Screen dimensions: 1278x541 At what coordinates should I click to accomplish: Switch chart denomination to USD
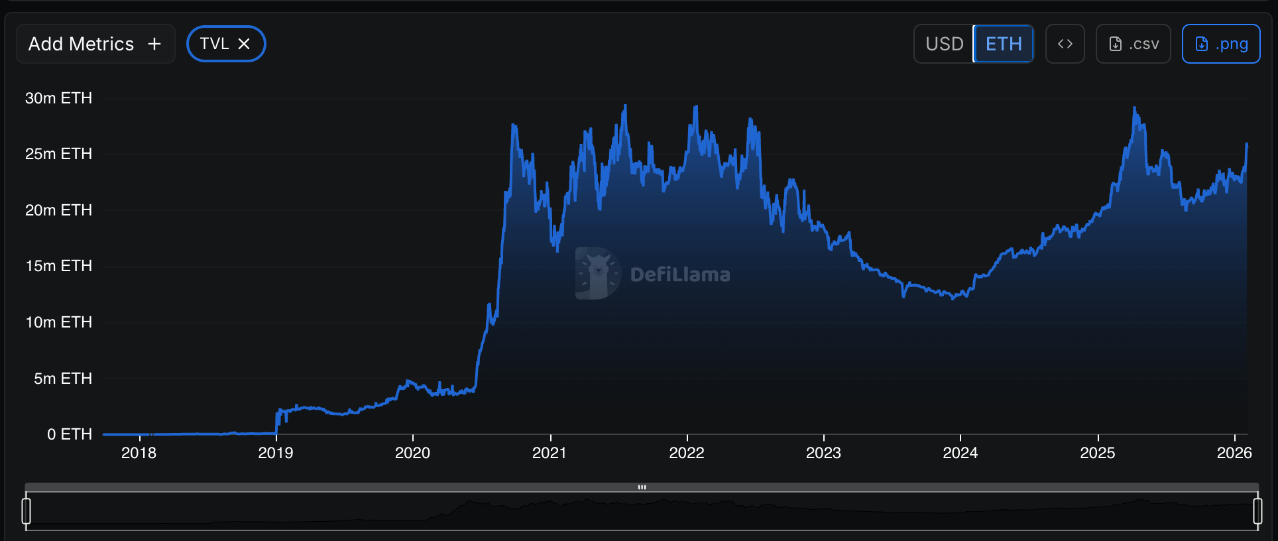(944, 44)
